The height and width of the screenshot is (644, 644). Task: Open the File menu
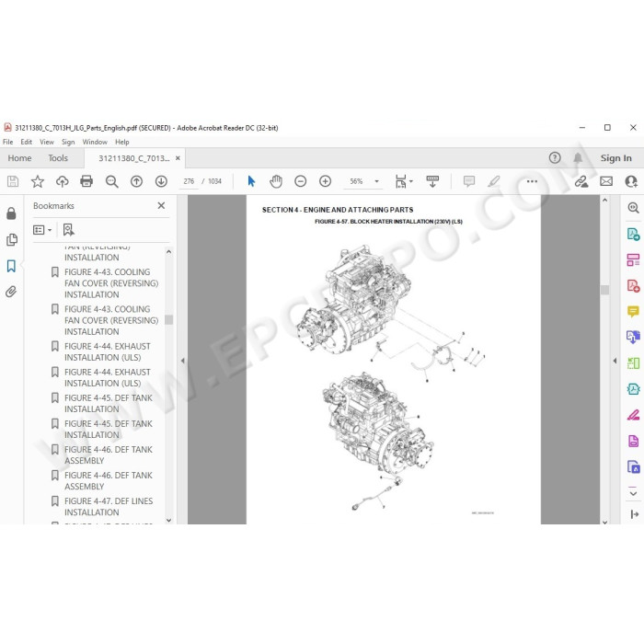point(7,142)
